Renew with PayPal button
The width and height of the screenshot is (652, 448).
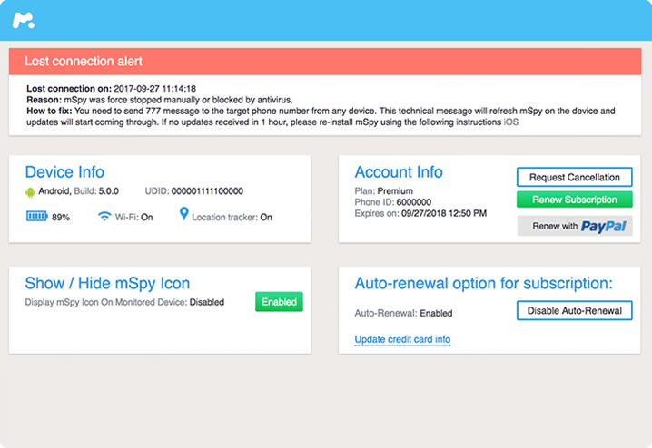575,226
